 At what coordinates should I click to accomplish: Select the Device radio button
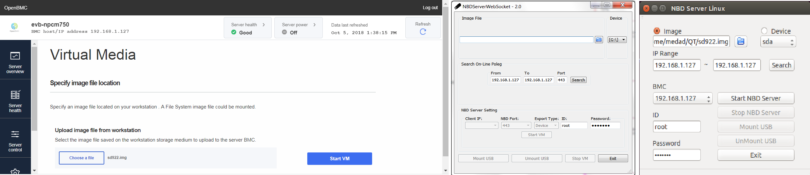764,31
